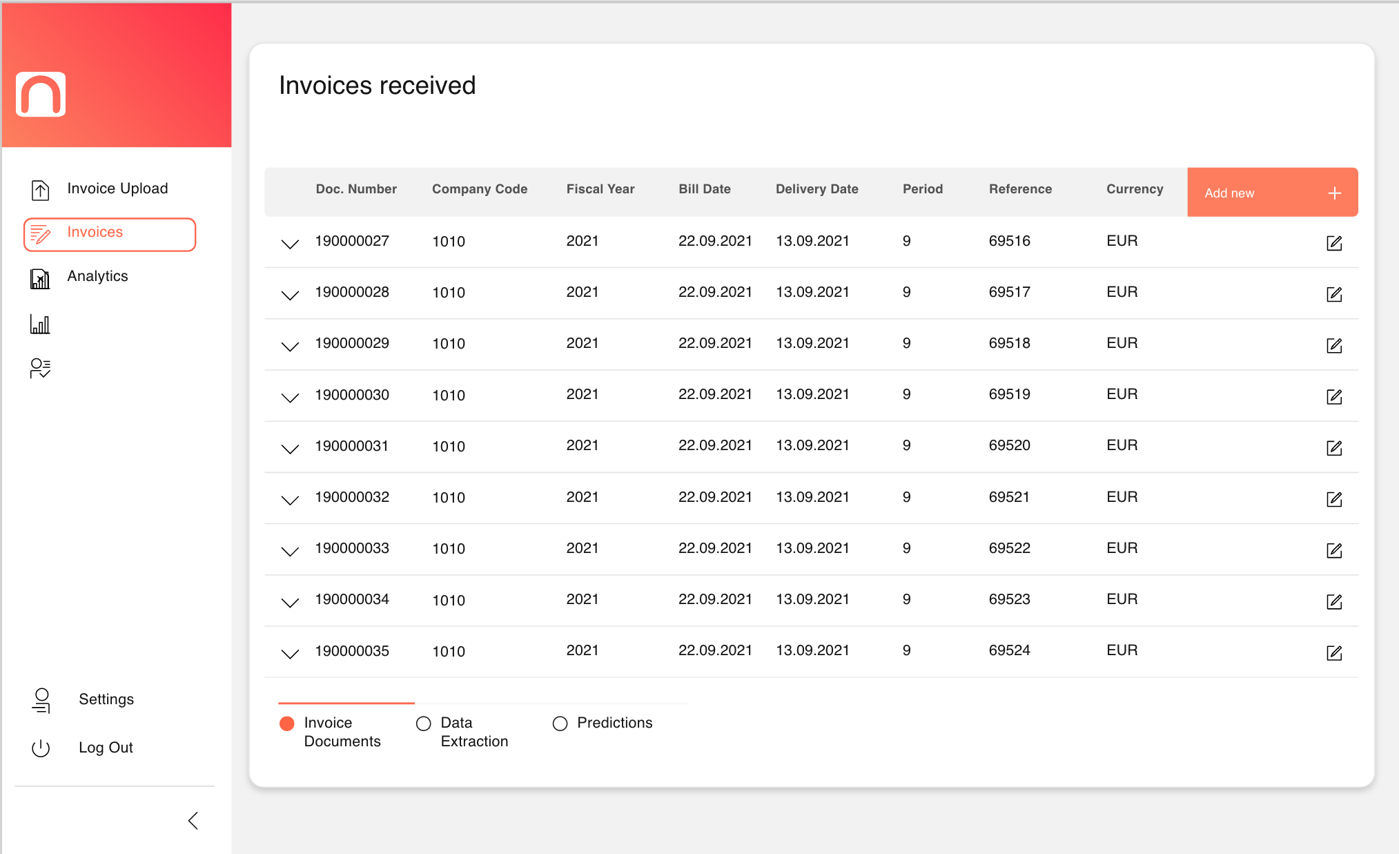Viewport: 1399px width, 854px height.
Task: Open the user checklist icon in sidebar
Action: point(40,368)
